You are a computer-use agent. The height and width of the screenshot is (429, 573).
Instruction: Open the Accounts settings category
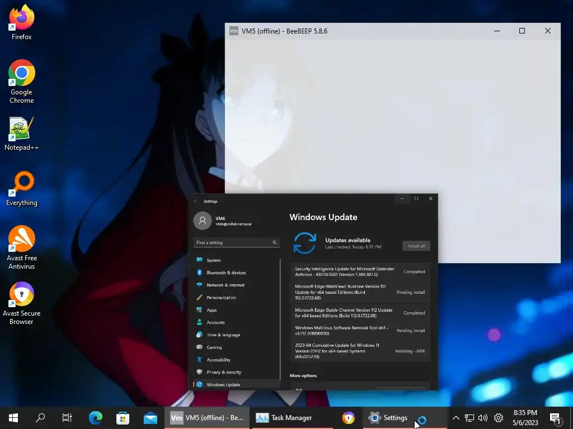[x=237, y=322]
